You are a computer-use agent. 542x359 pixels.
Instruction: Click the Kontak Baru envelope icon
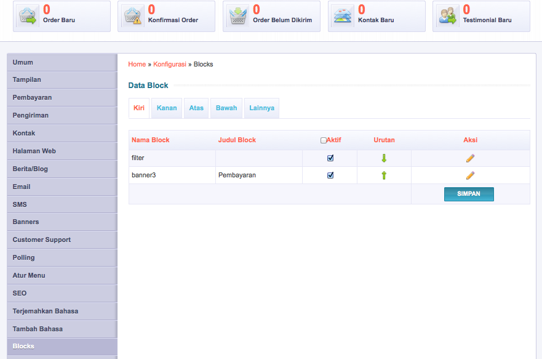pyautogui.click(x=343, y=15)
